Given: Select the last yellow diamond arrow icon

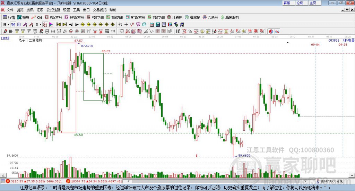Looking at the screenshot, I should (113, 25).
